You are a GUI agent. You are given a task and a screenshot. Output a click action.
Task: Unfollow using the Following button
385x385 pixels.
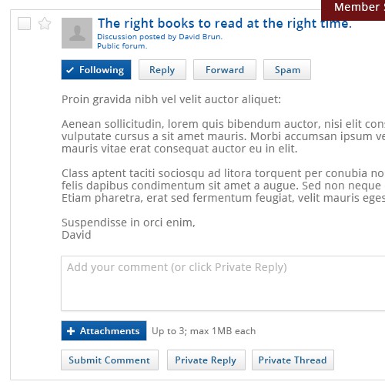pos(96,70)
